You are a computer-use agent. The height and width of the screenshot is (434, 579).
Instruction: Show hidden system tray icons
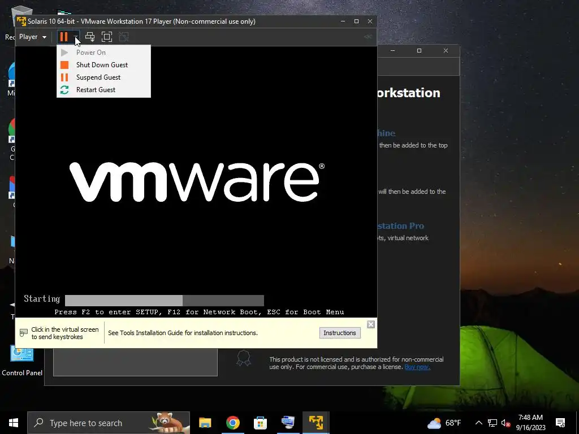(x=478, y=423)
